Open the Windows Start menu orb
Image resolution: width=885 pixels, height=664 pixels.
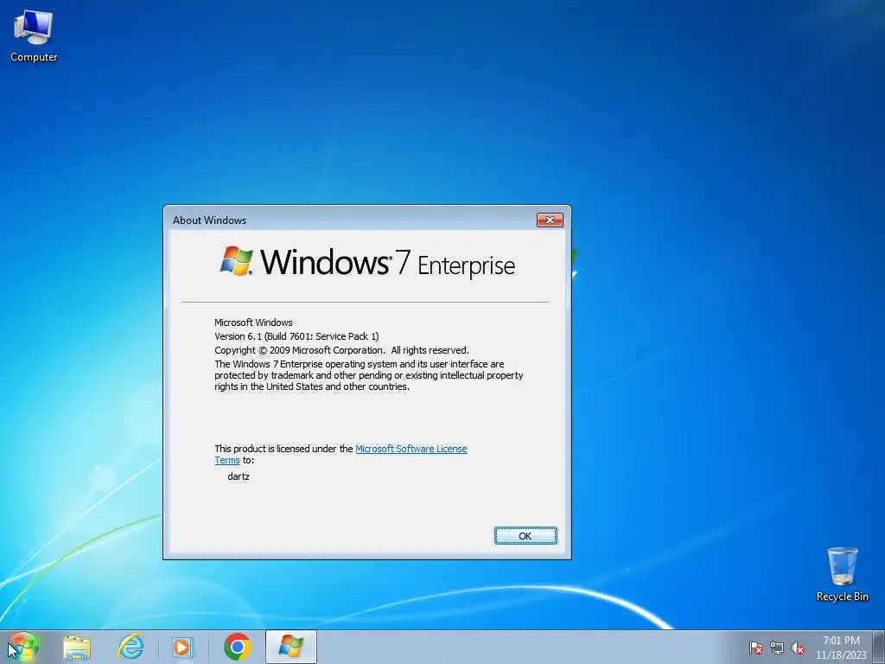[x=22, y=647]
